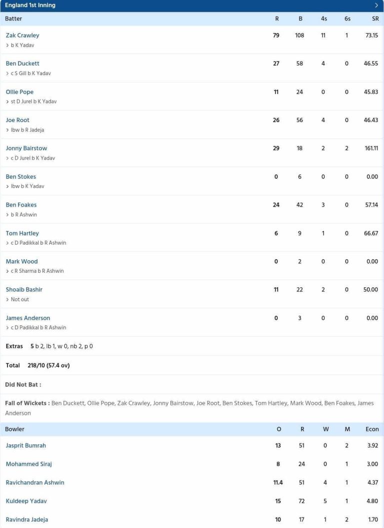
Task: Open Ben Foakes's player profile
Action: pyautogui.click(x=22, y=205)
